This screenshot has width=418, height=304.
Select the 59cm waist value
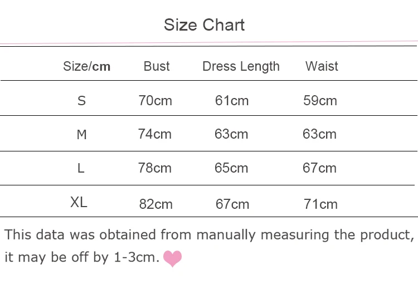pos(320,101)
